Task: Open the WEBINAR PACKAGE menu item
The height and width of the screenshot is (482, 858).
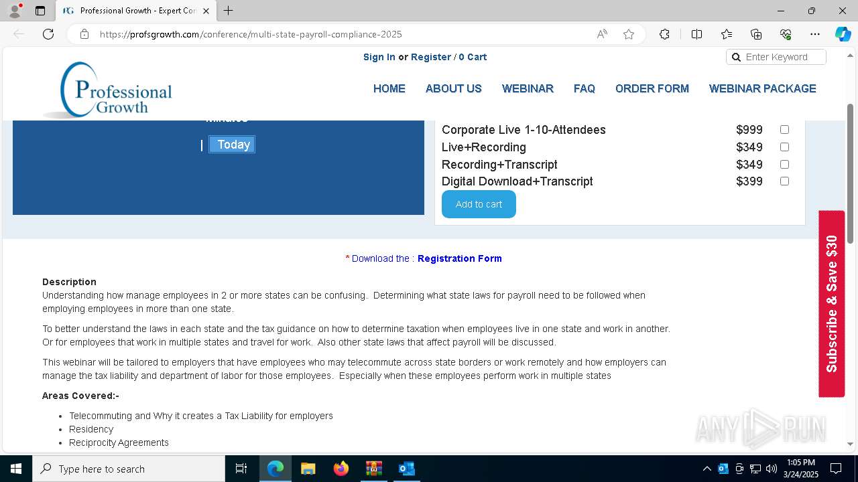Action: click(763, 88)
